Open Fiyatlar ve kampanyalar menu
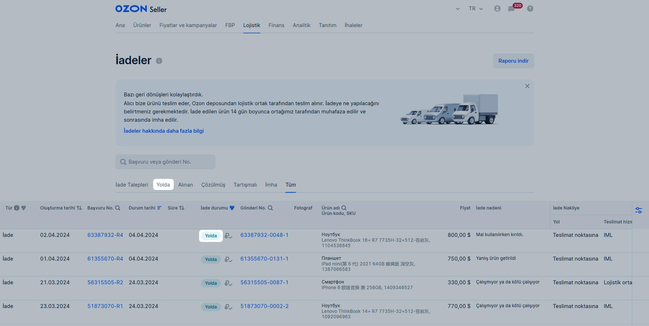 [188, 25]
